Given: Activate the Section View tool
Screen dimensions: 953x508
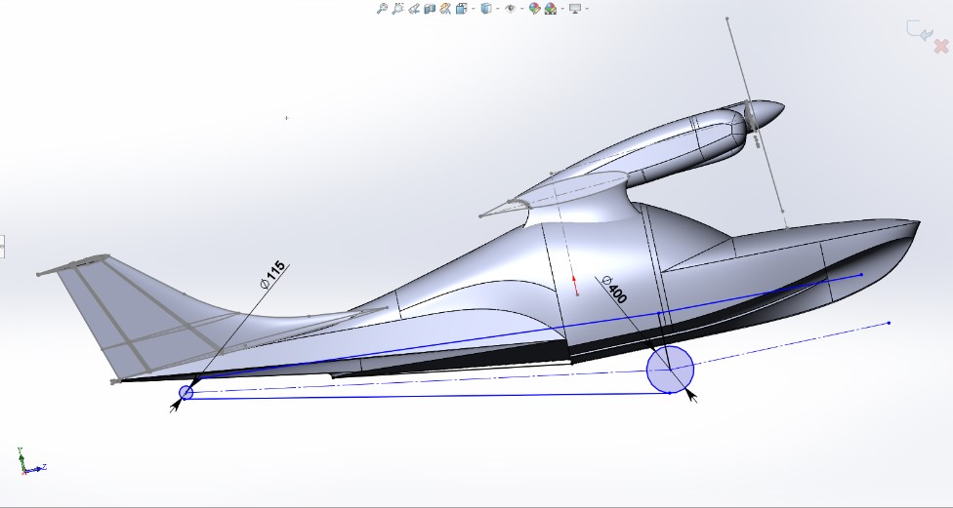Looking at the screenshot, I should tap(429, 9).
